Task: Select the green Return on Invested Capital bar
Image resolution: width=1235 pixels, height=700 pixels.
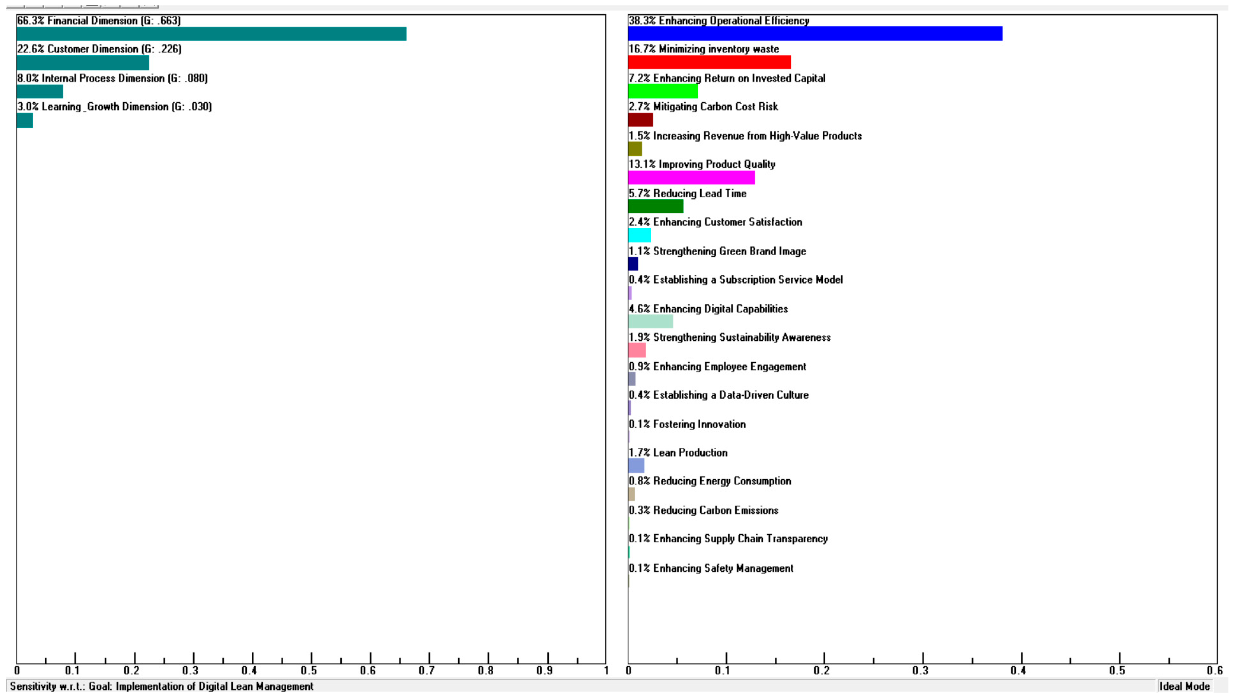Action: (663, 91)
